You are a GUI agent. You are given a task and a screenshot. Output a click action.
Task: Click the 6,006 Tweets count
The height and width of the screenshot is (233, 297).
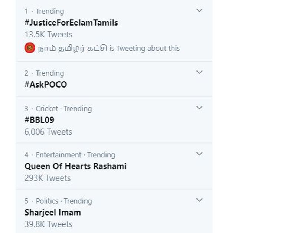coord(48,132)
